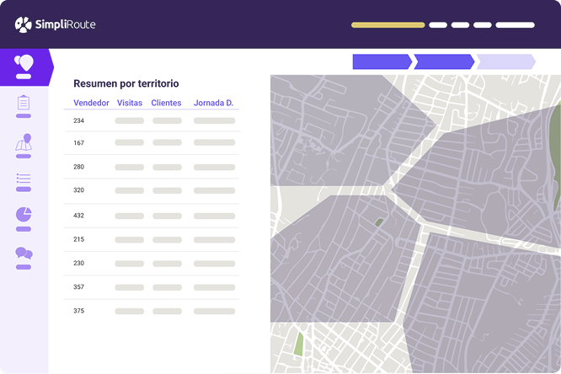Select vendor row 375
561x374 pixels.
coord(152,311)
